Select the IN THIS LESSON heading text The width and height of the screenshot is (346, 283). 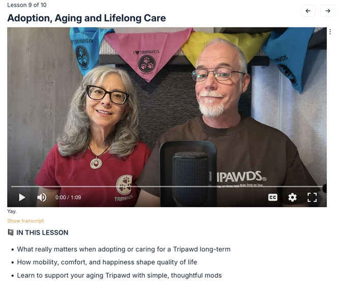[42, 233]
